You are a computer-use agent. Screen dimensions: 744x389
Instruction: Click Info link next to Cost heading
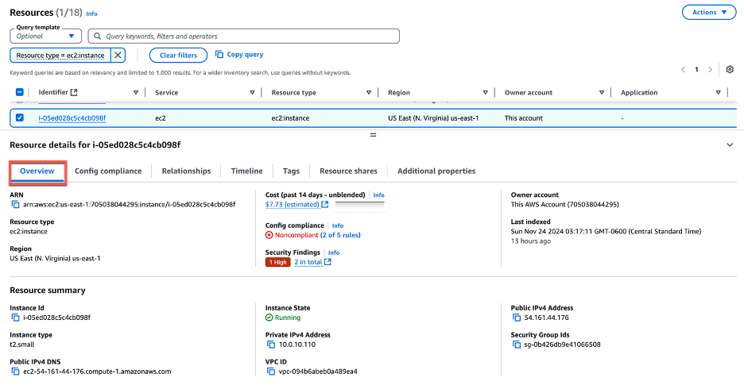pos(378,195)
